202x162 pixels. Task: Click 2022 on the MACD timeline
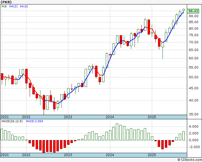[26, 155]
